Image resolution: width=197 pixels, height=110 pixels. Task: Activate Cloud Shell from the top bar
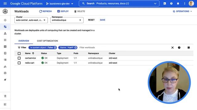click(165, 3)
